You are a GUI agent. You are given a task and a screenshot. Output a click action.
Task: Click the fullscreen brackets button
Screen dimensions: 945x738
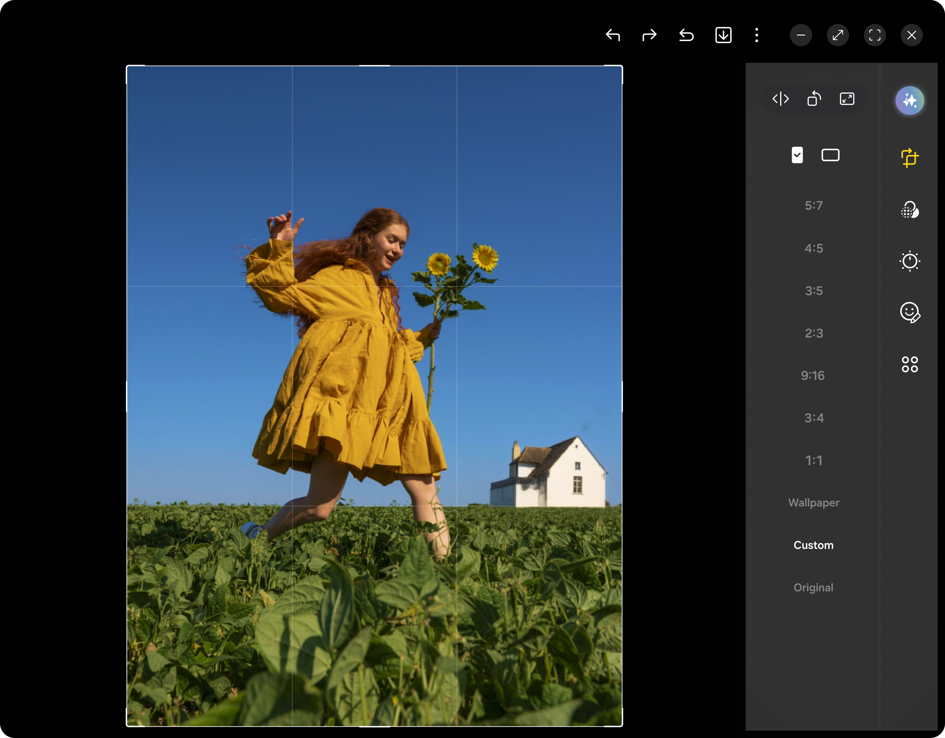875,35
